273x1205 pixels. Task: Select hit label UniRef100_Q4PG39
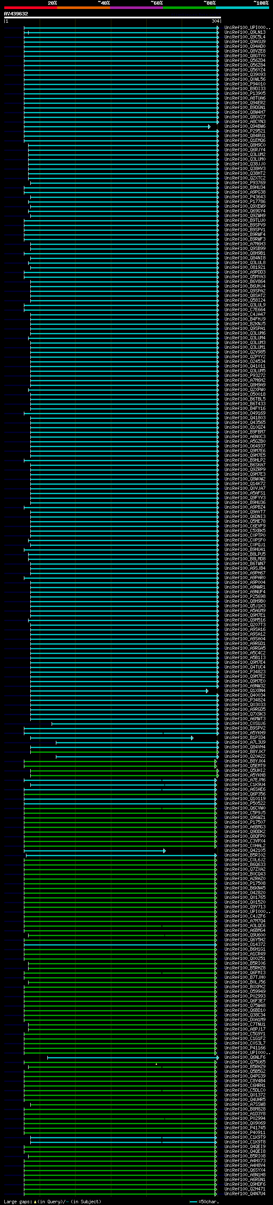(x=245, y=1076)
